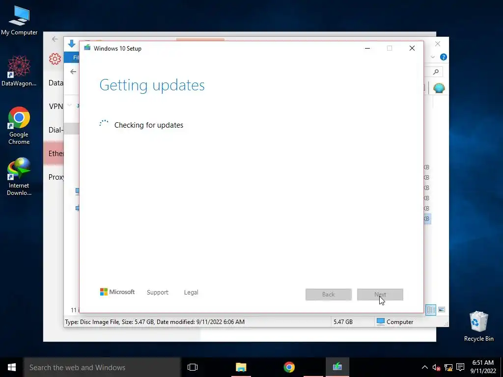Collapse the File Explorer ribbon chevron
Screen dimensions: 503x377
point(433,57)
